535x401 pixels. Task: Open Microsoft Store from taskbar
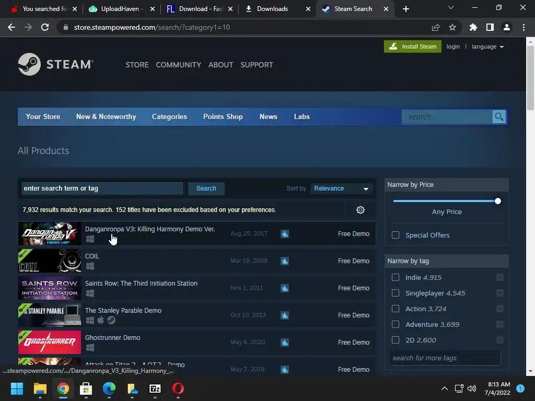[86, 388]
